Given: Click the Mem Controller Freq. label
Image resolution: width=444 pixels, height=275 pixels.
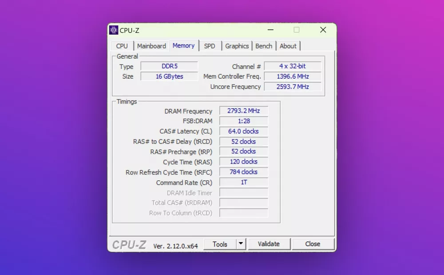Looking at the screenshot, I should coord(232,76).
